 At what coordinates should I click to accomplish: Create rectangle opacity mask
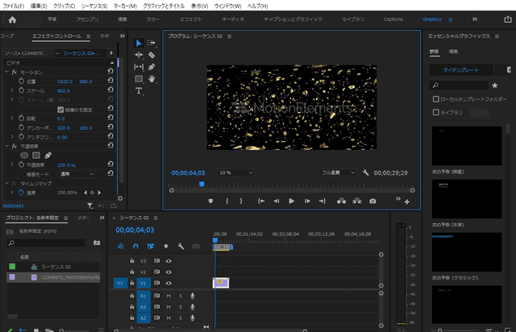36,156
